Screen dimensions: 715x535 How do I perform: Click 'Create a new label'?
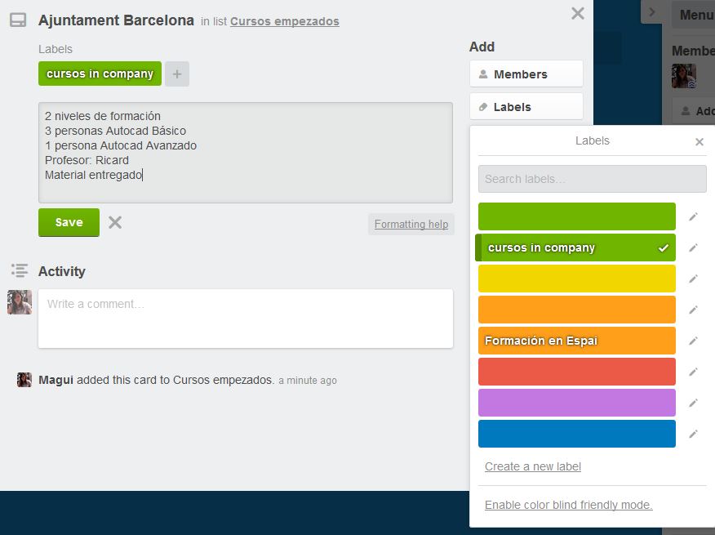point(532,466)
